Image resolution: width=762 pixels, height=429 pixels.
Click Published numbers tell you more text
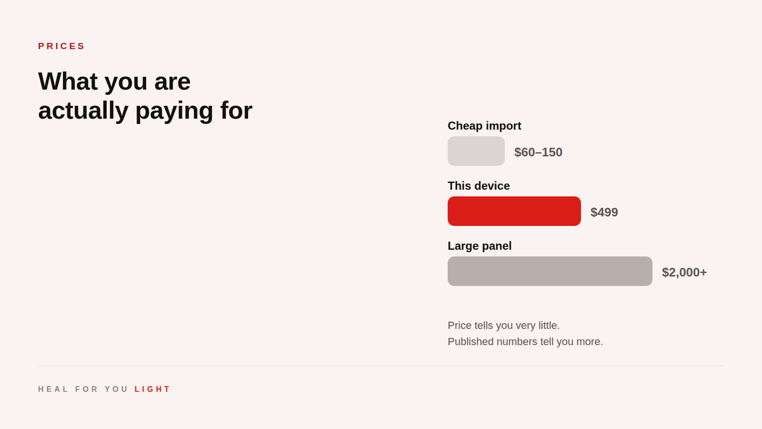click(525, 342)
